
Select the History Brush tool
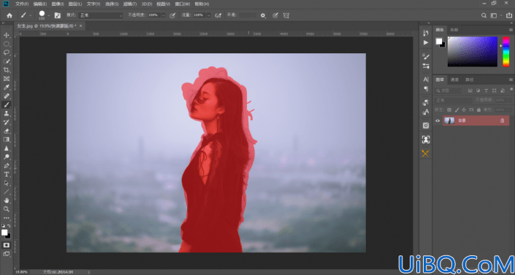pyautogui.click(x=7, y=122)
